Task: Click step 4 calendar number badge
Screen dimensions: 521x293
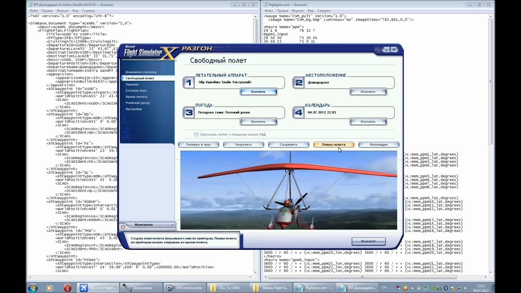Action: tap(298, 113)
